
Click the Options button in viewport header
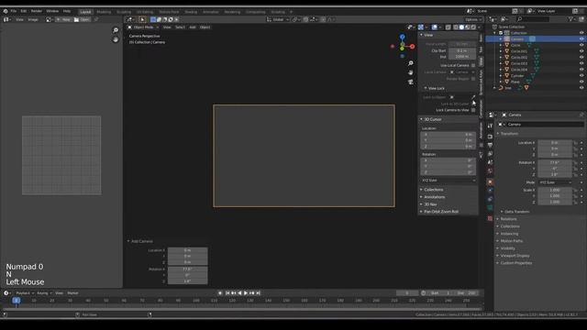(472, 19)
